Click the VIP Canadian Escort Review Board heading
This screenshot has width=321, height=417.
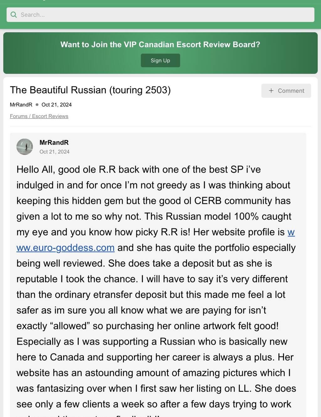click(x=160, y=45)
